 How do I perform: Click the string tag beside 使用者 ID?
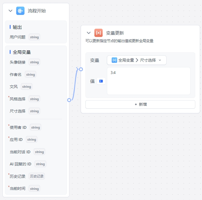click(35, 127)
